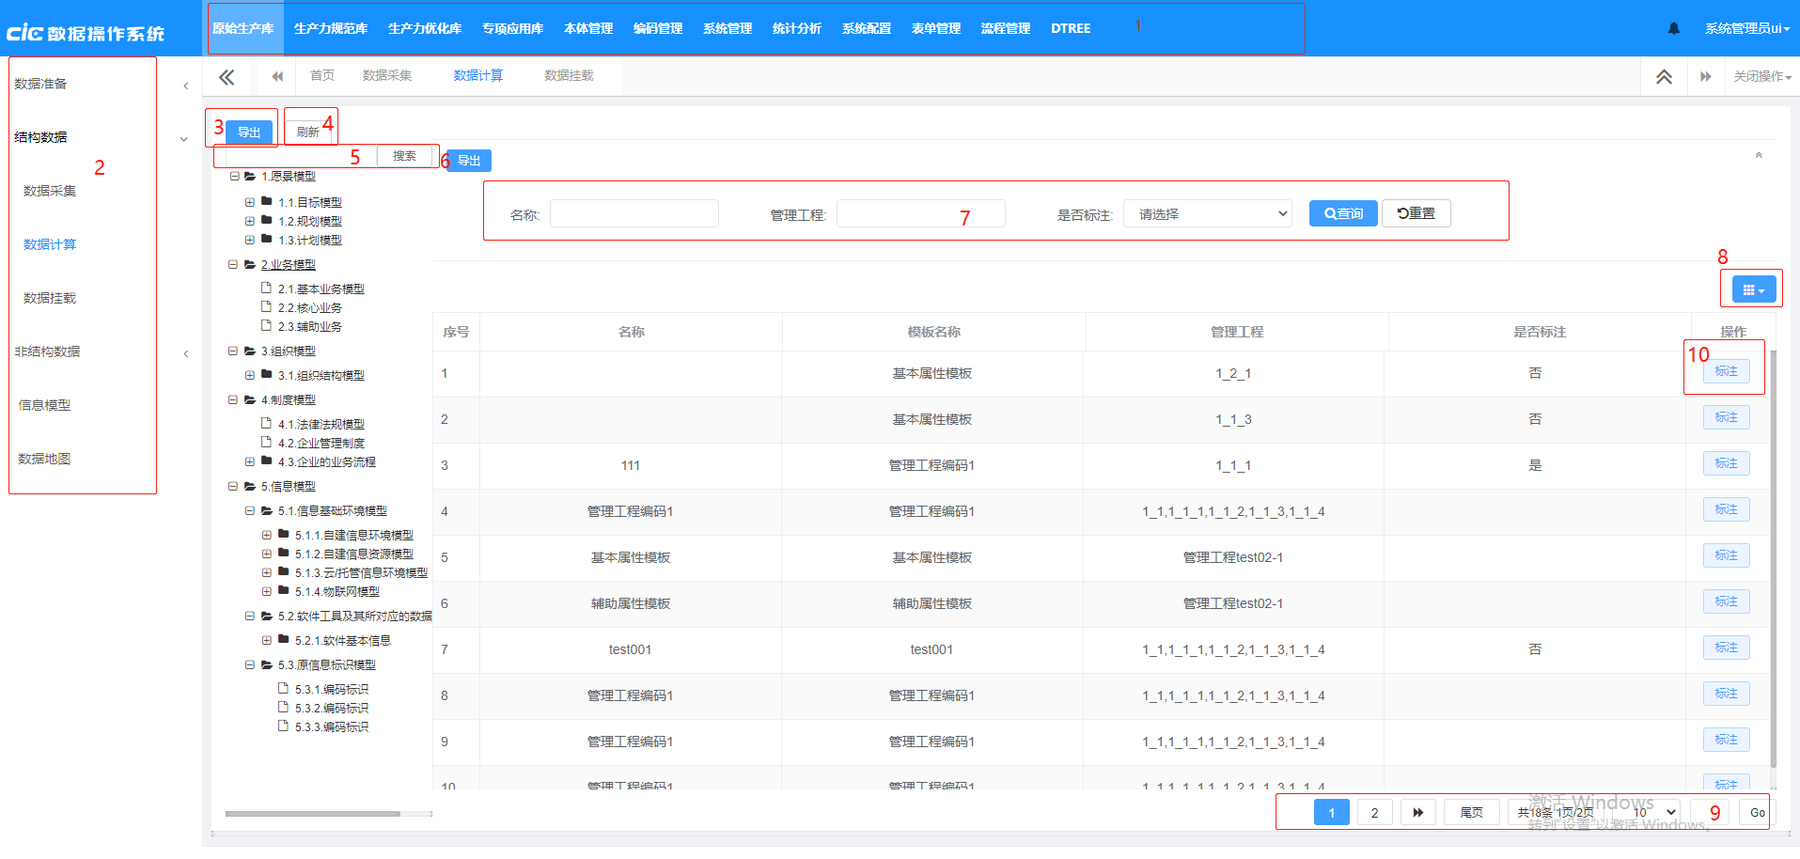Click the 重置 reset button
The height and width of the screenshot is (859, 1800).
1416,213
